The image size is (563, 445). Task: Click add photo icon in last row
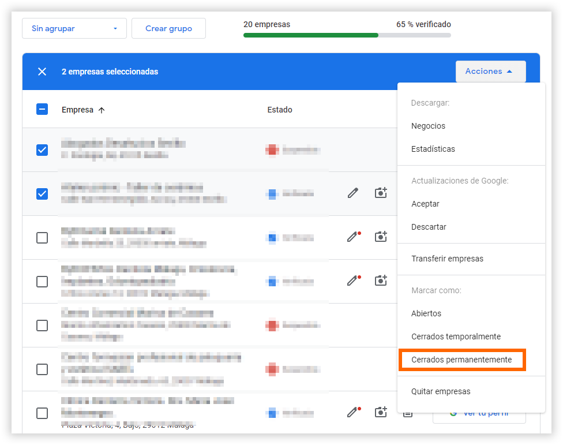point(381,412)
